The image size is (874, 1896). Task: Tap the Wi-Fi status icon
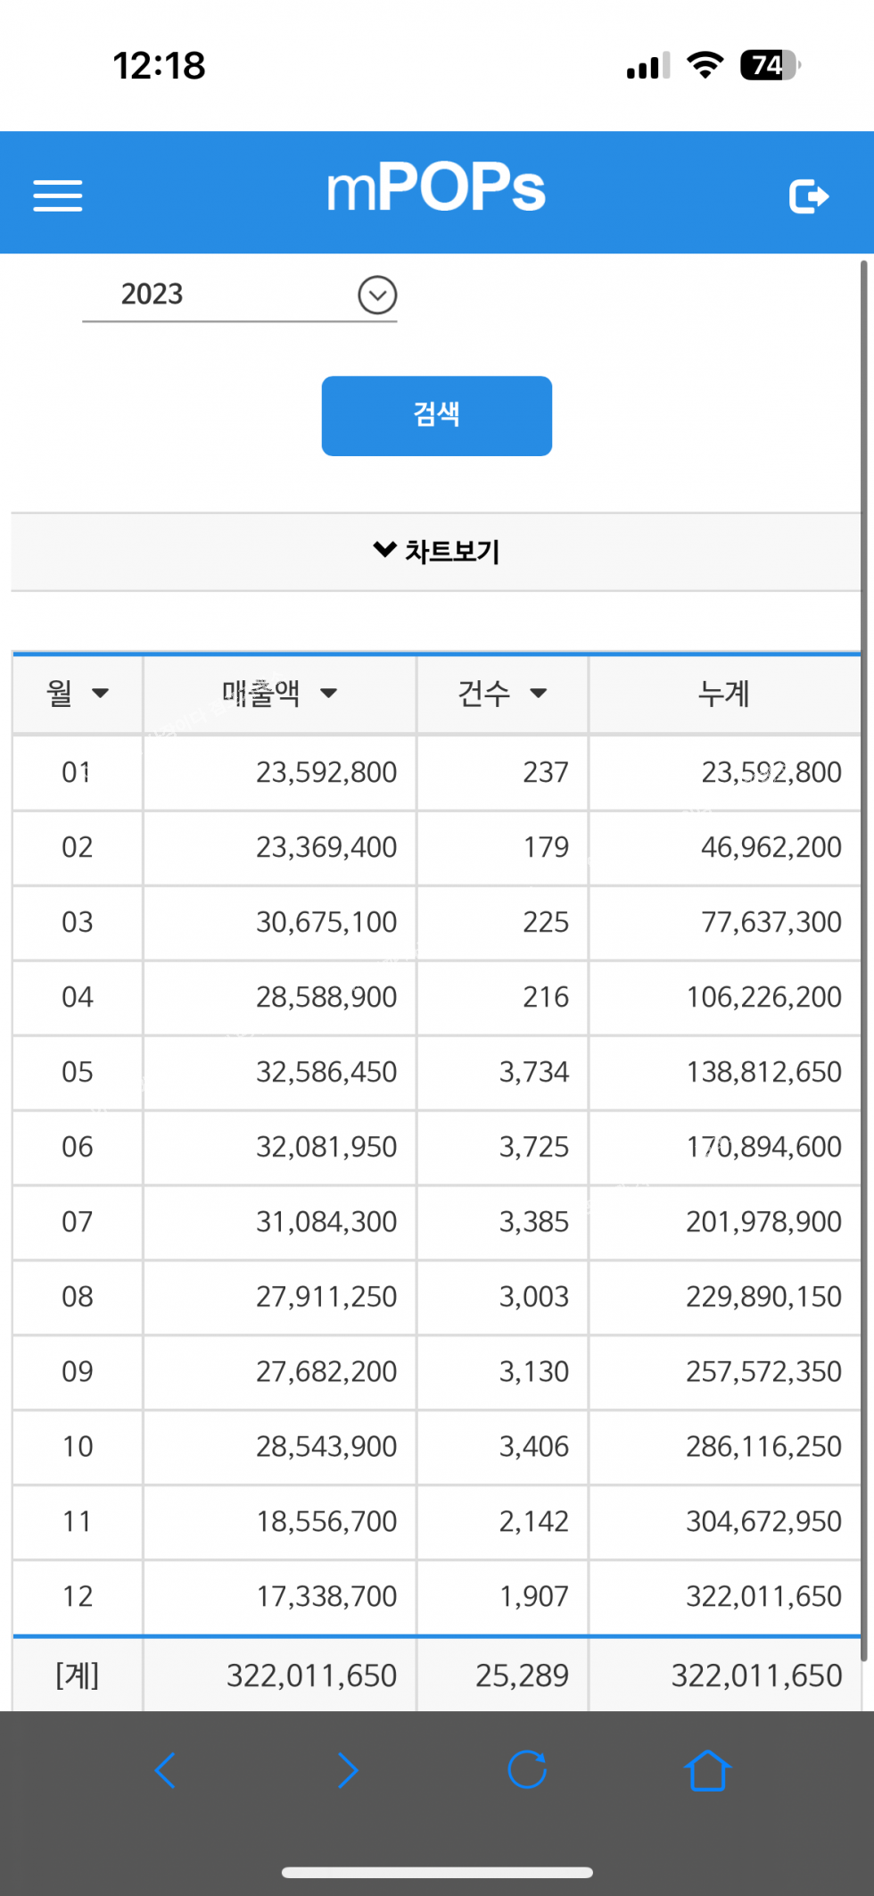point(705,65)
